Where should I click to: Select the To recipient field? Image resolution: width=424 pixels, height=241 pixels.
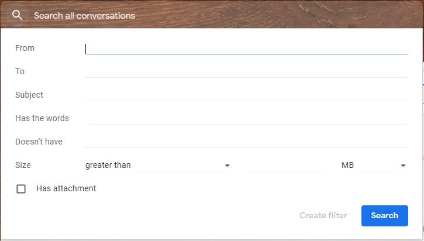[x=246, y=72]
